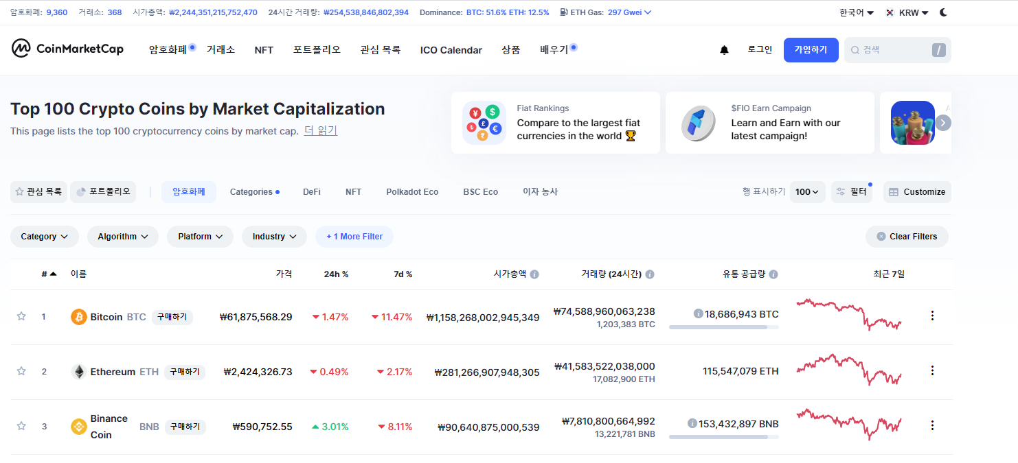Open the Platform filter dropdown
The image size is (1018, 463).
click(200, 237)
